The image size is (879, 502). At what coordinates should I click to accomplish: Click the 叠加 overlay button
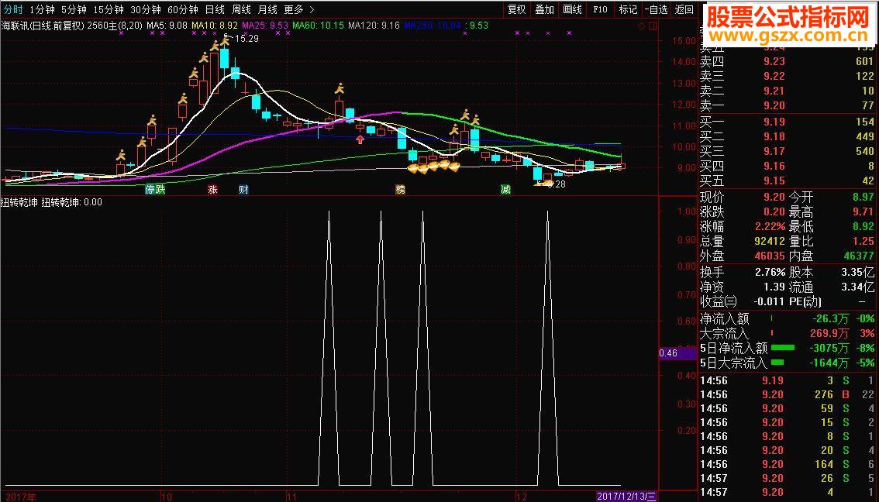click(544, 9)
